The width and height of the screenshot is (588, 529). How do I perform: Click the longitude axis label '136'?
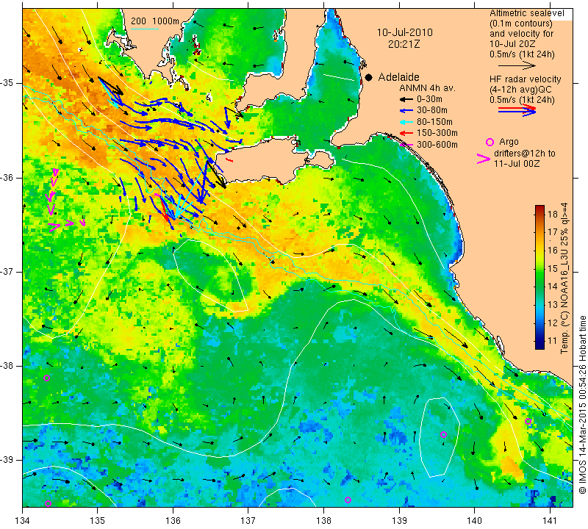173,521
